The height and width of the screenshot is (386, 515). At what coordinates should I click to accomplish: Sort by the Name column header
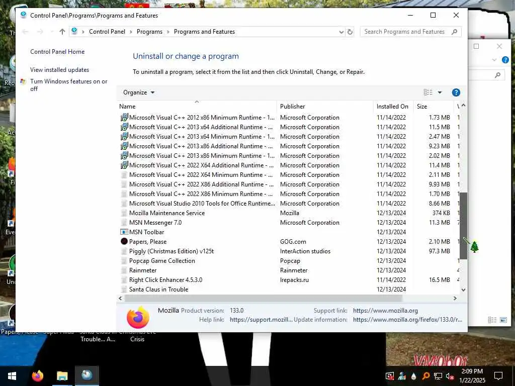197,107
